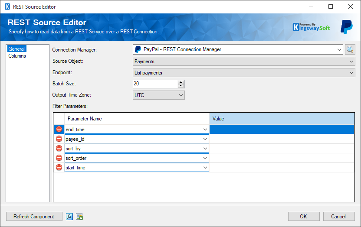The width and height of the screenshot is (361, 227).
Task: Select the General page in the sidebar
Action: 16,49
